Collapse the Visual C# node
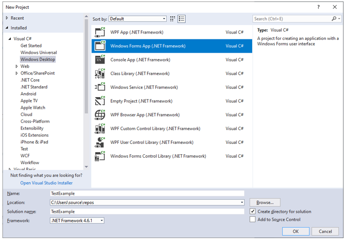Viewport: 345px width, 241px height. point(10,38)
